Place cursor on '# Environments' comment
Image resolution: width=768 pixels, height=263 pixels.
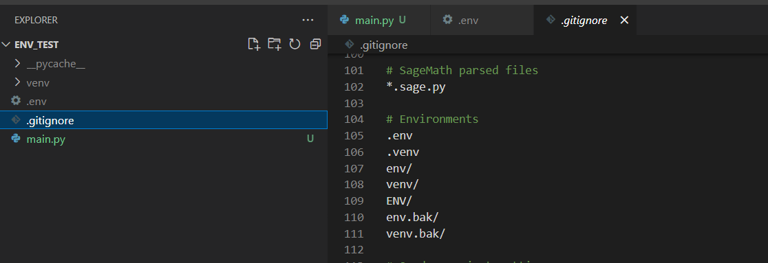[x=432, y=119]
